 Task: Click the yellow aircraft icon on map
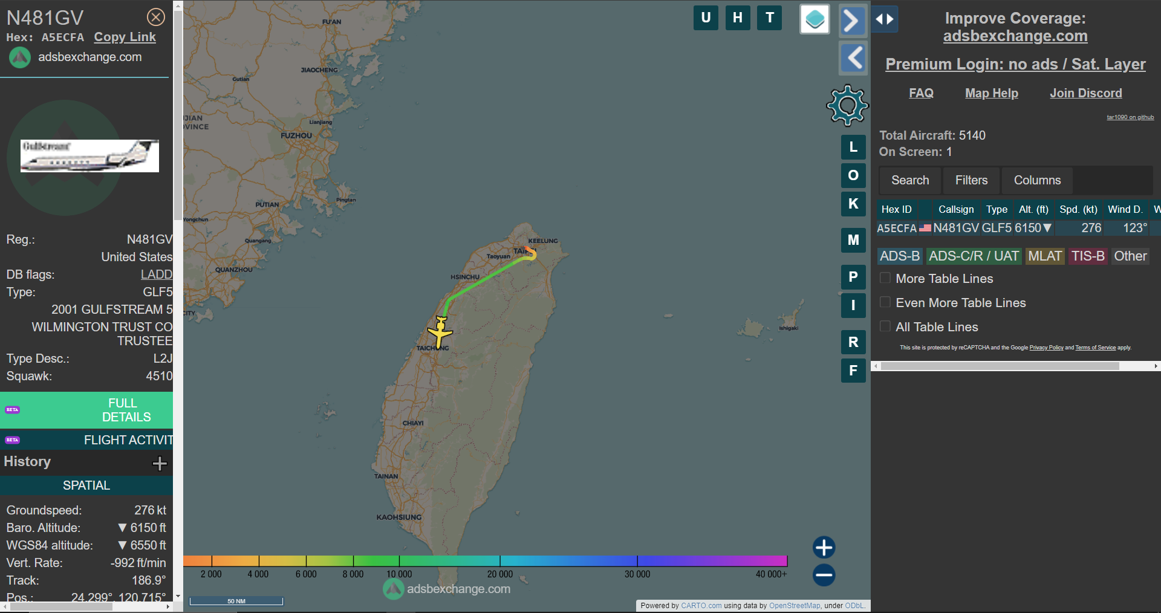[440, 332]
